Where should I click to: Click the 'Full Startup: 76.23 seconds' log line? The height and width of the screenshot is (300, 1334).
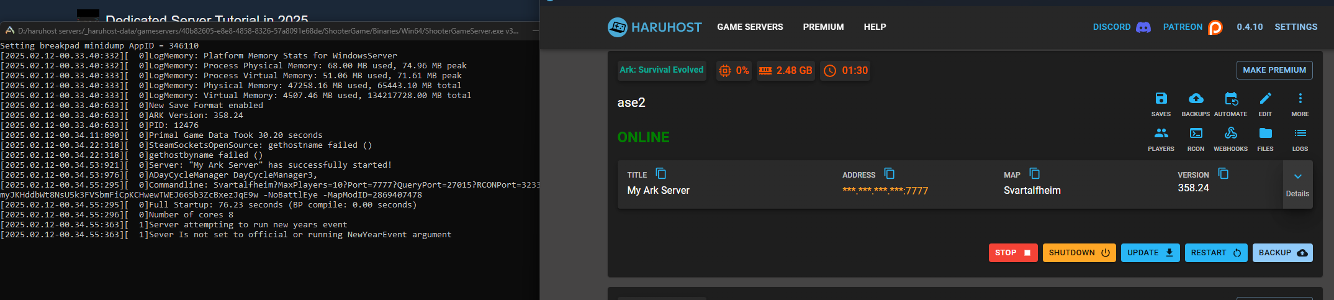click(x=209, y=205)
